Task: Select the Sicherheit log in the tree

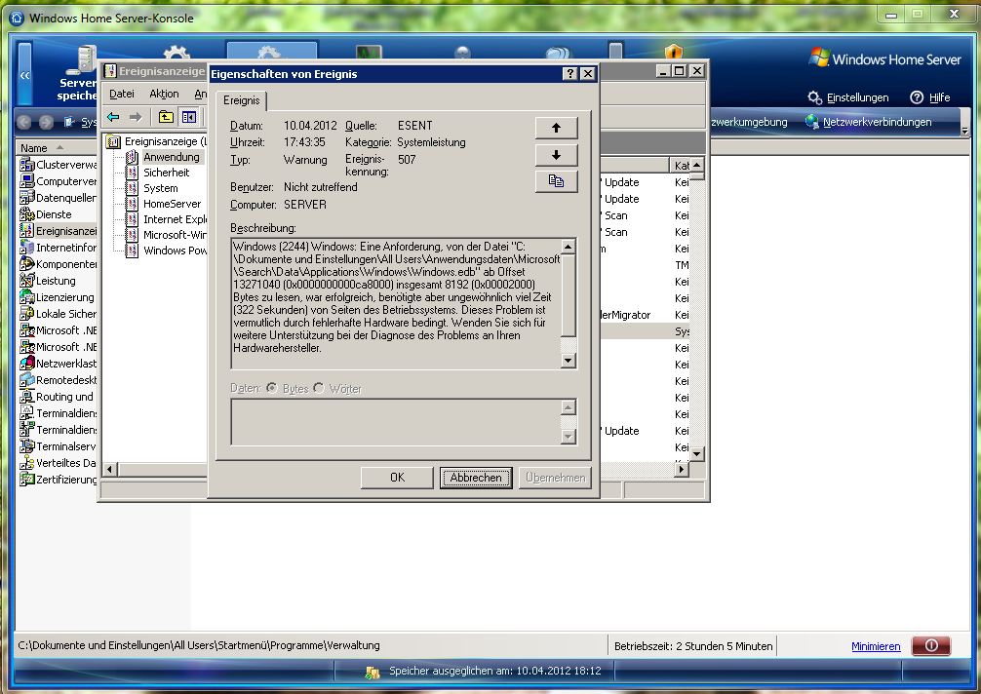Action: [166, 173]
